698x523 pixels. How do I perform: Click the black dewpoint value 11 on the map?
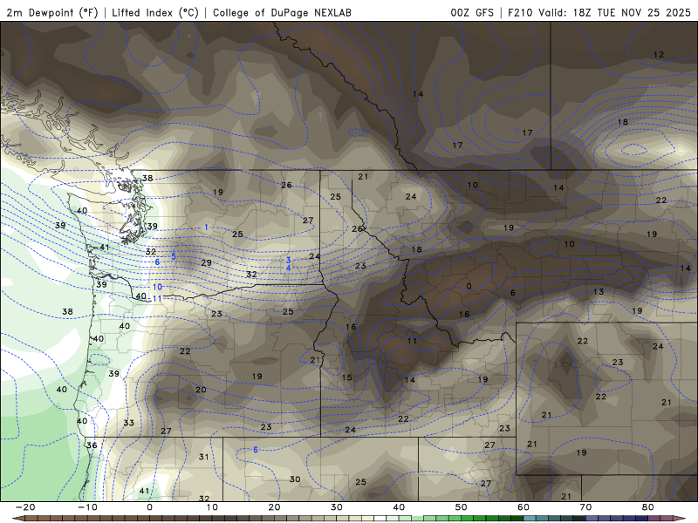click(x=412, y=341)
